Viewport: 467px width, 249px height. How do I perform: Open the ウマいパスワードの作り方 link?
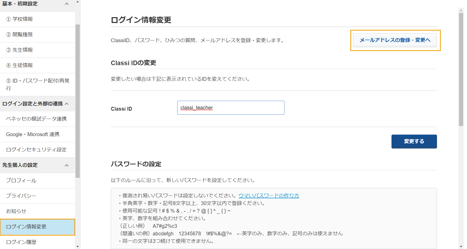click(x=269, y=196)
